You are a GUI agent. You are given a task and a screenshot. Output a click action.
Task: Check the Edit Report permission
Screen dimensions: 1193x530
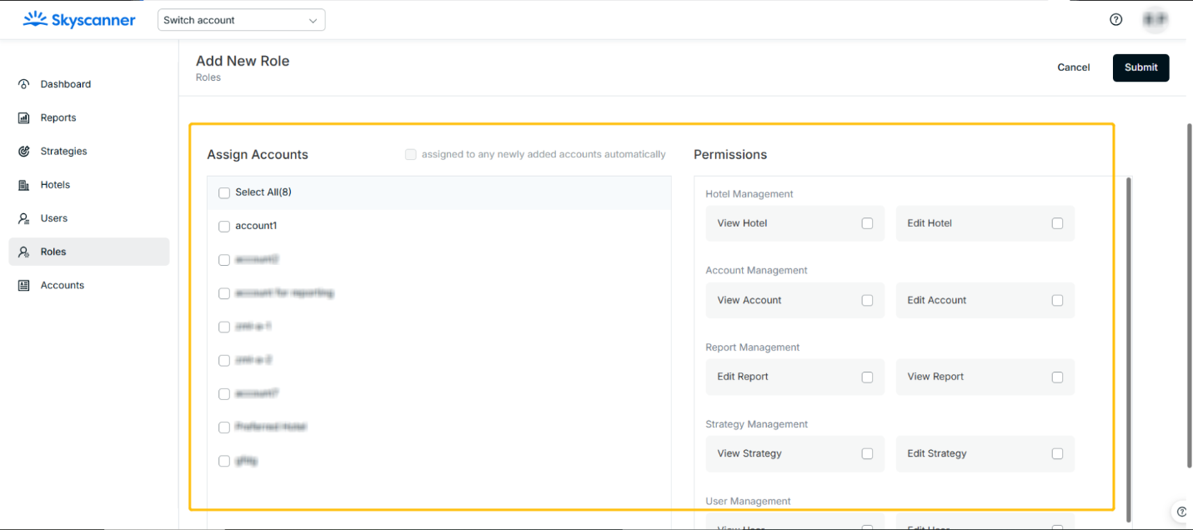click(868, 377)
